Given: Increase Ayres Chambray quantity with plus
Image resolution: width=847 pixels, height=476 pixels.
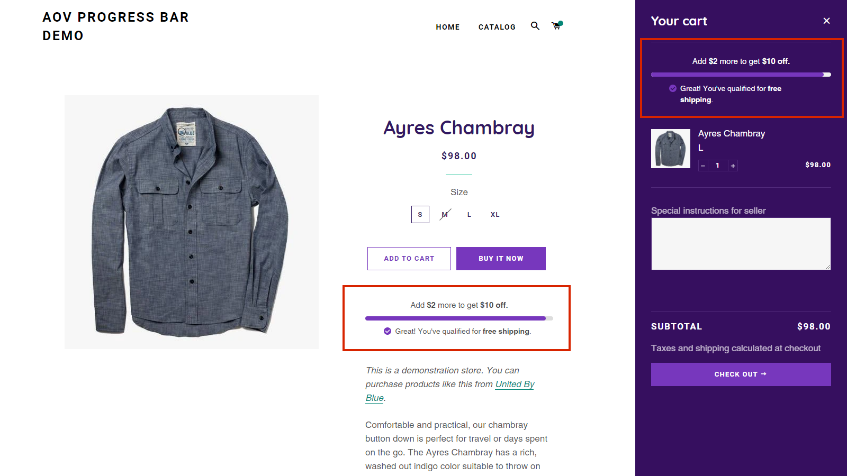Looking at the screenshot, I should pyautogui.click(x=733, y=166).
